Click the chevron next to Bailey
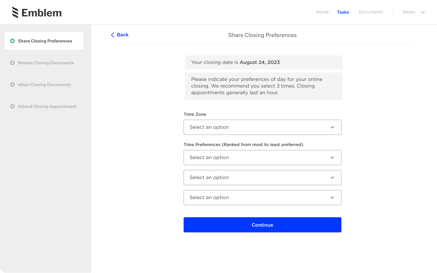Image resolution: width=437 pixels, height=273 pixels. coord(422,12)
